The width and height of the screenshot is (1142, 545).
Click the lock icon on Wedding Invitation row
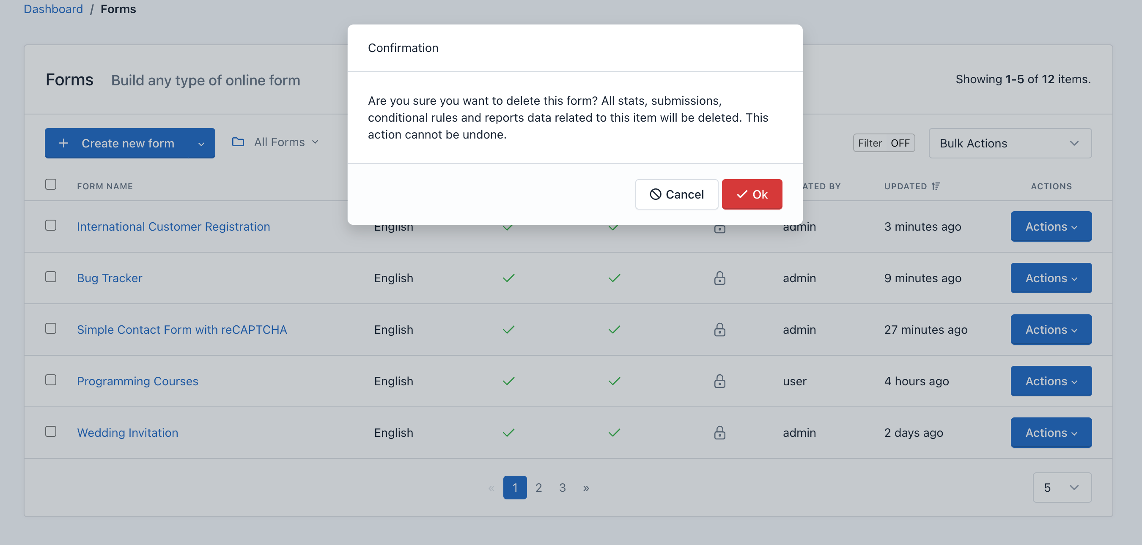pos(719,433)
